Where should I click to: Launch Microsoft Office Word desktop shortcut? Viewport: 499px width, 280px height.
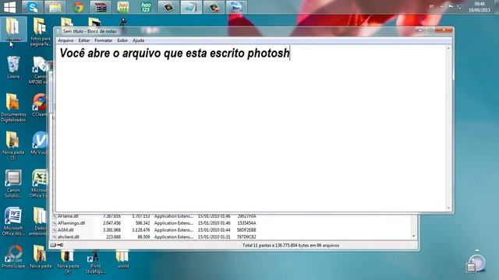click(x=13, y=222)
